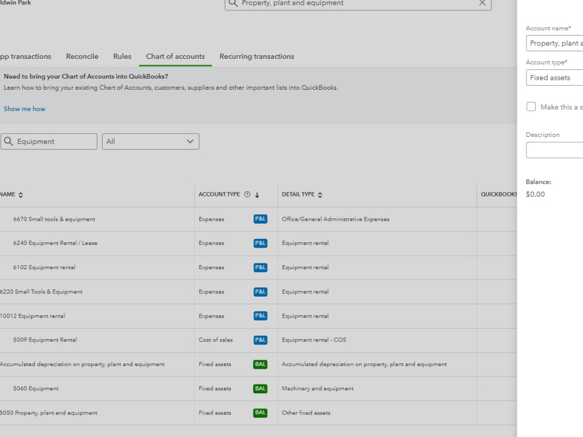Select 5060 Equipment account name
The image size is (583, 437).
point(36,389)
